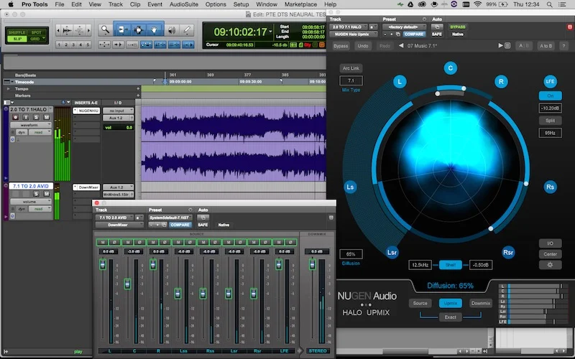This screenshot has height=359, width=575.
Task: Select the C speaker channel node
Action: pyautogui.click(x=451, y=67)
